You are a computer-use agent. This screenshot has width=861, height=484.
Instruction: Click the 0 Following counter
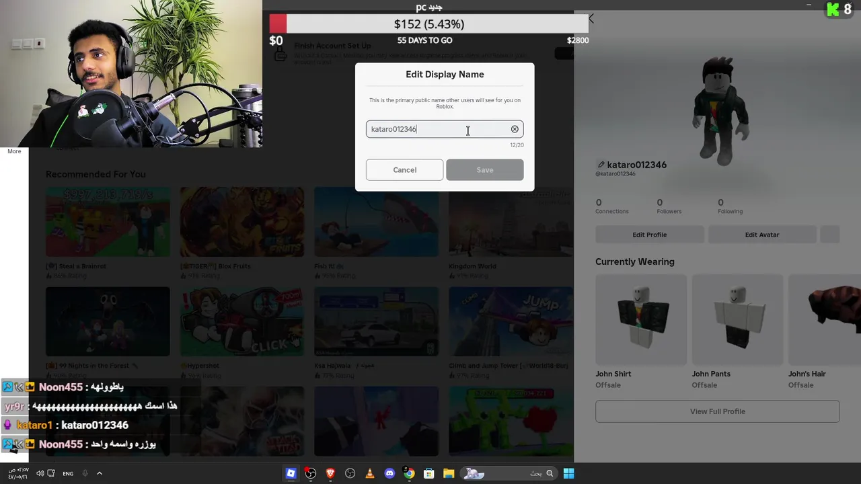(x=730, y=206)
